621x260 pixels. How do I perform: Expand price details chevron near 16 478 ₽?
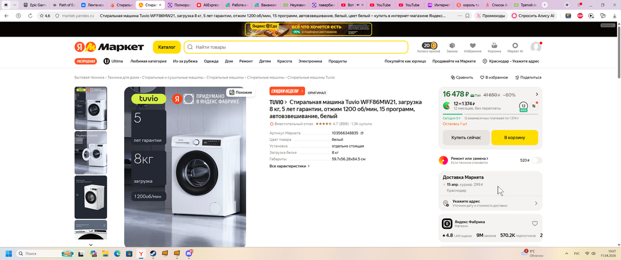point(537,94)
